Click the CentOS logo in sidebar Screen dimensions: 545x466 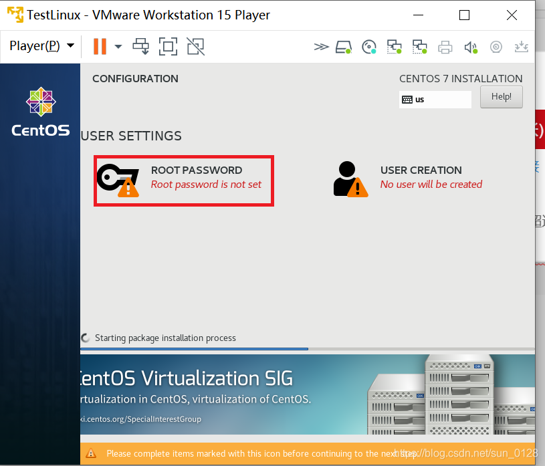[x=41, y=112]
